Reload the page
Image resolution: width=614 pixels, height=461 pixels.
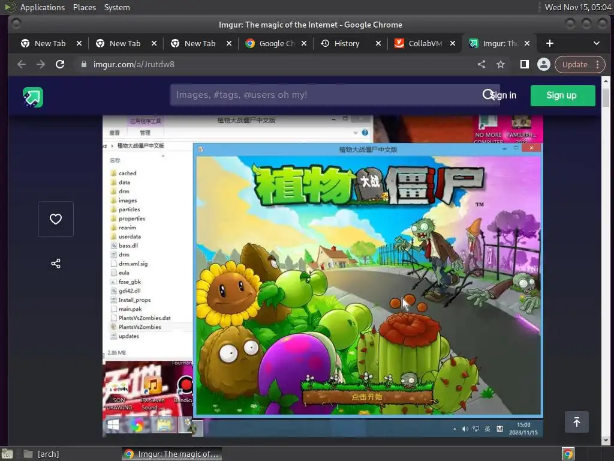tap(60, 64)
